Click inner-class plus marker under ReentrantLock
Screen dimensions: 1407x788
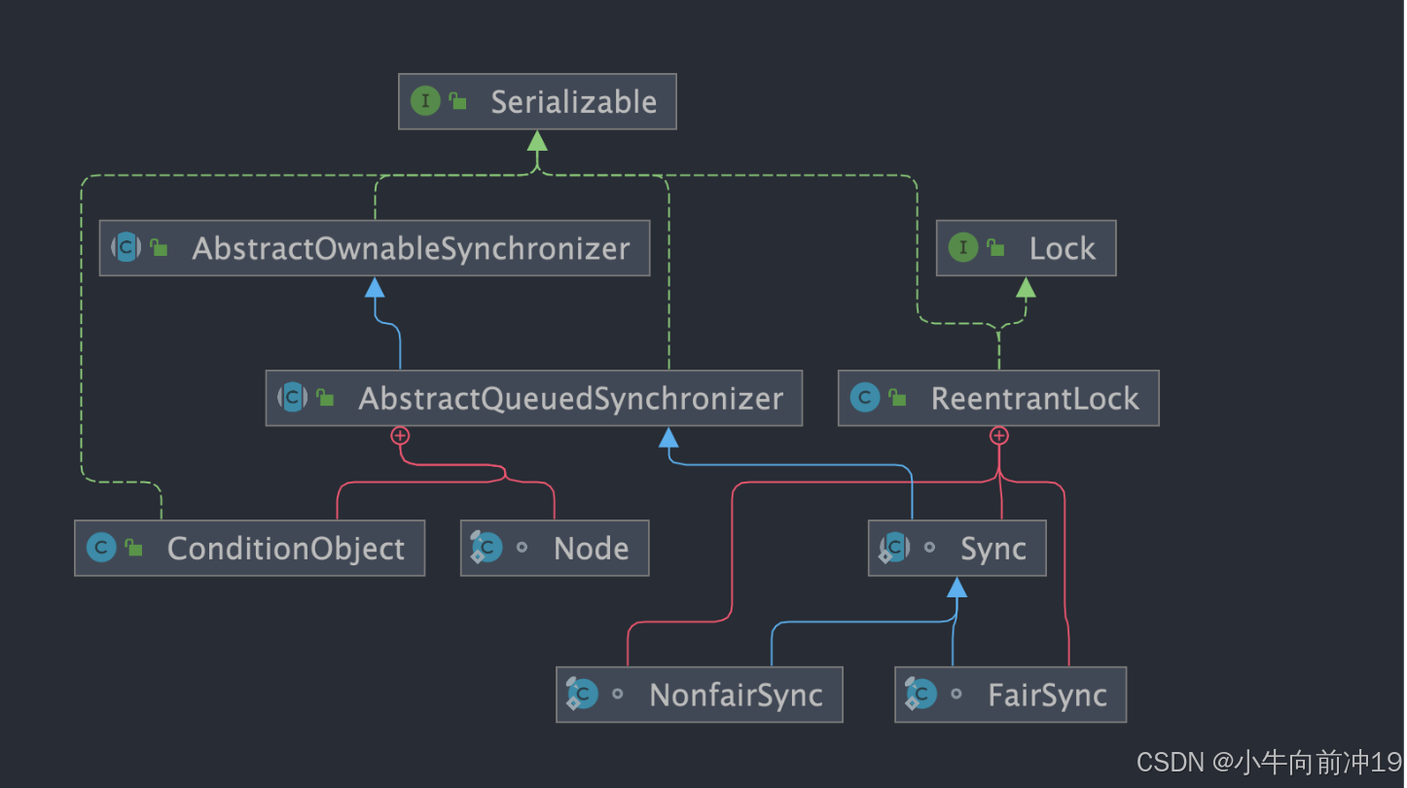998,436
